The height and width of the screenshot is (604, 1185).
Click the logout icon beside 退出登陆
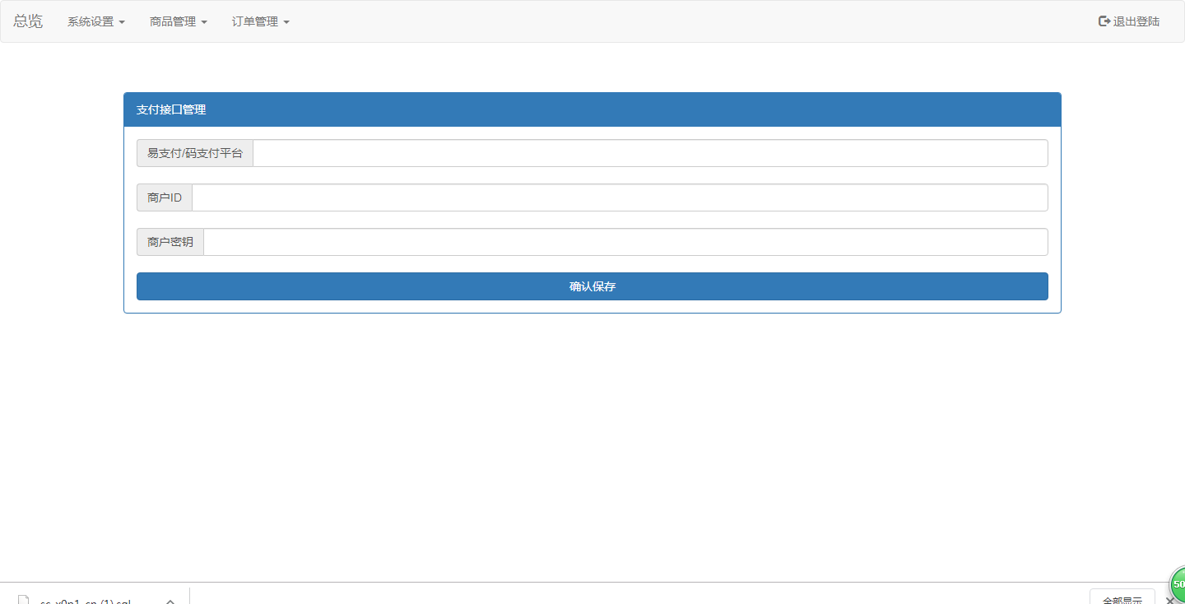click(1104, 21)
